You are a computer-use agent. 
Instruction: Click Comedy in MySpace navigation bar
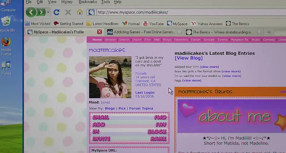point(269,39)
